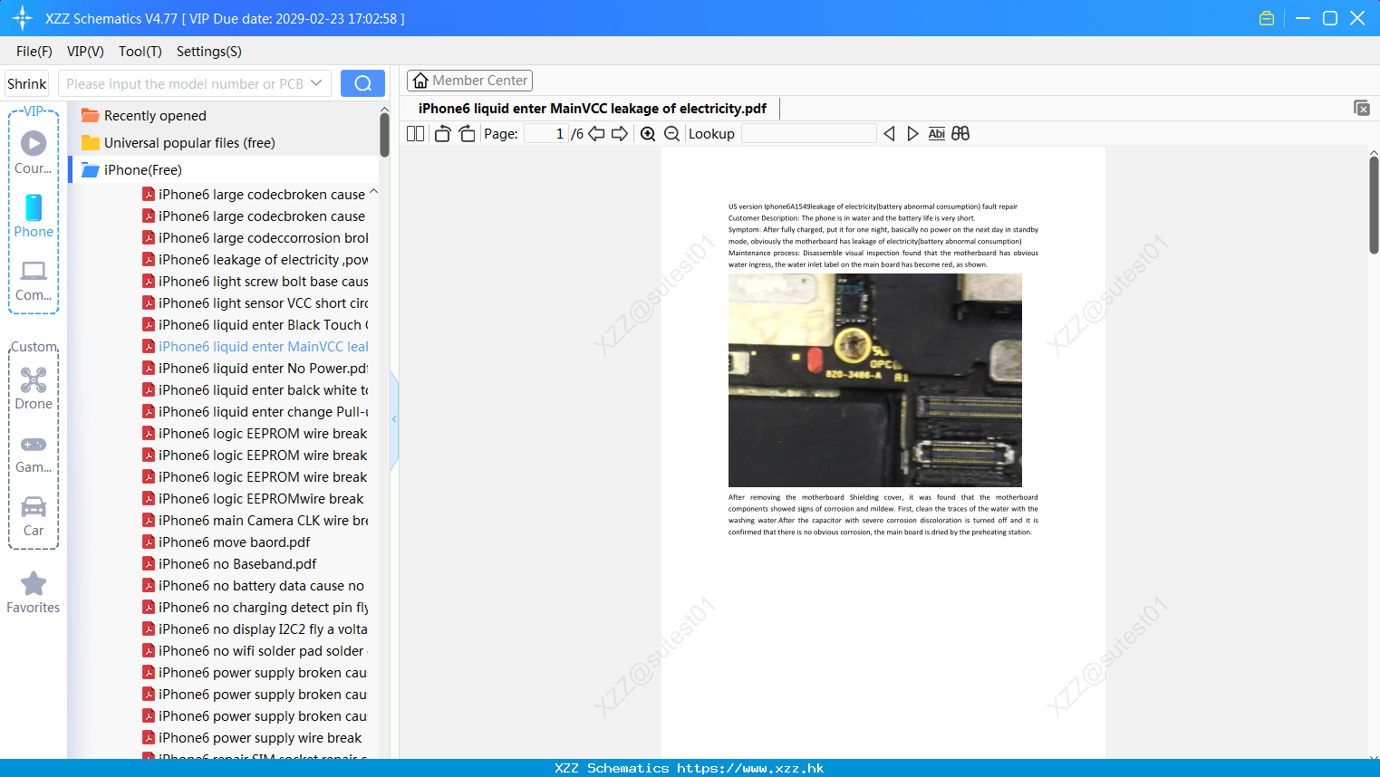This screenshot has height=777, width=1380.
Task: Zoom in on the PDF
Action: click(x=648, y=133)
